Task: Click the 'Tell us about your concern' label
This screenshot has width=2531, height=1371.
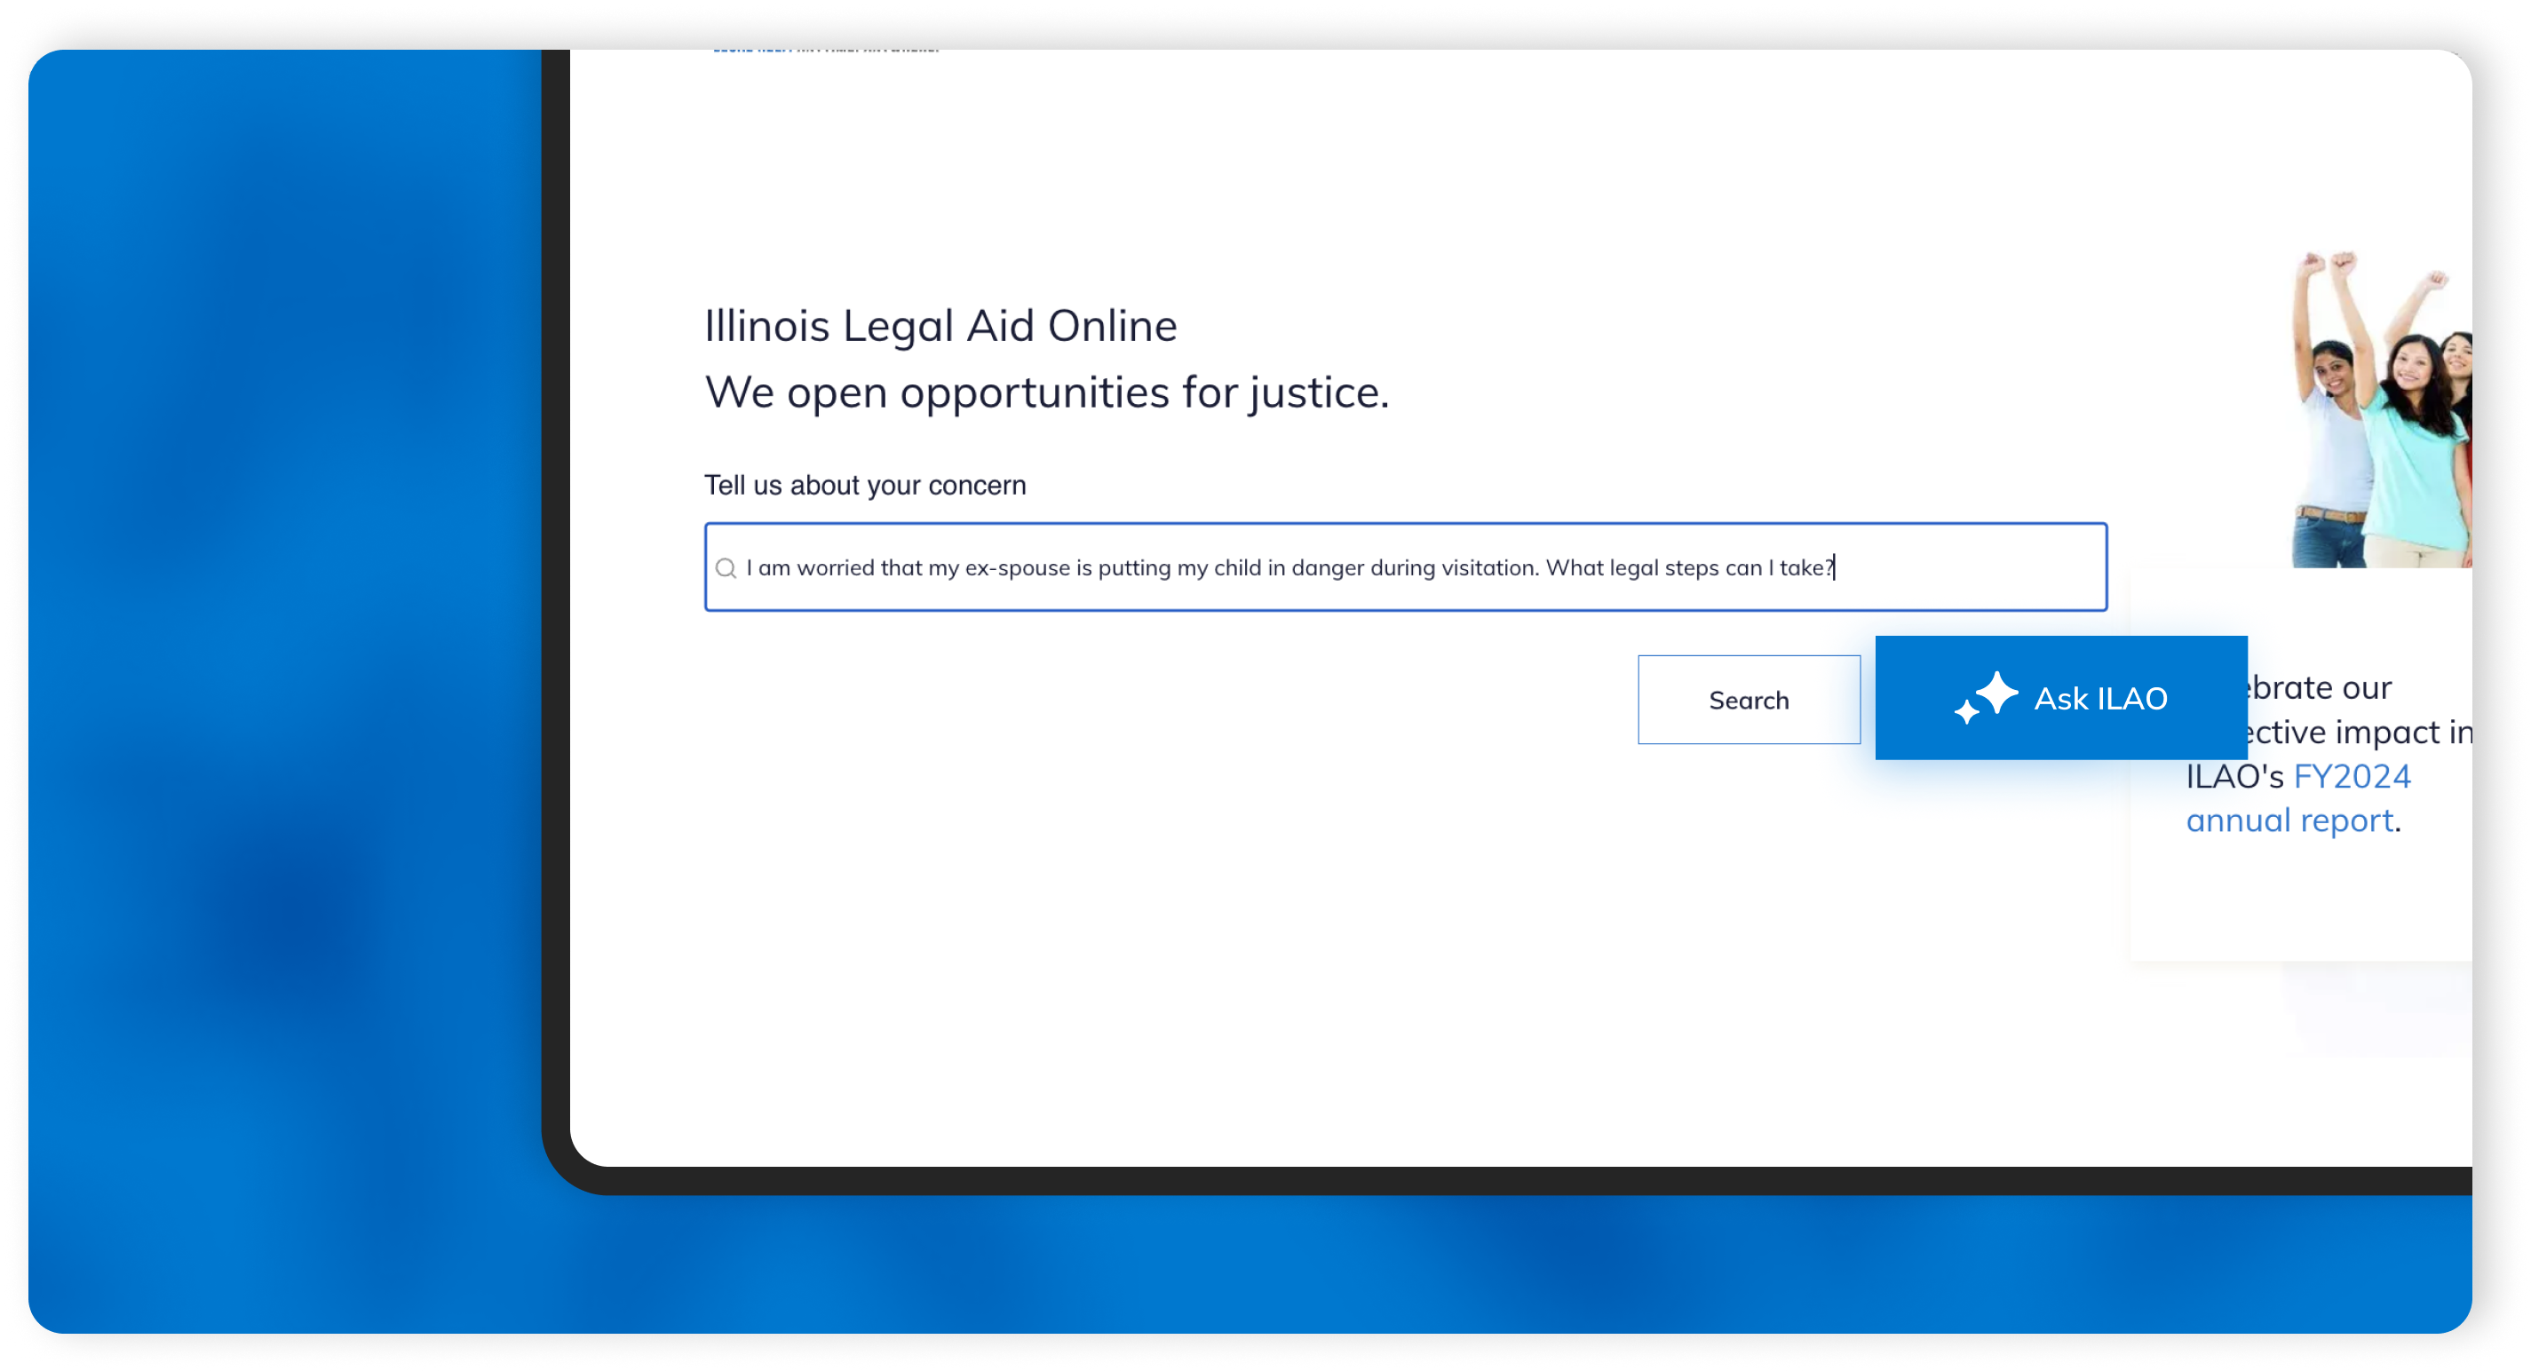Action: coord(865,484)
